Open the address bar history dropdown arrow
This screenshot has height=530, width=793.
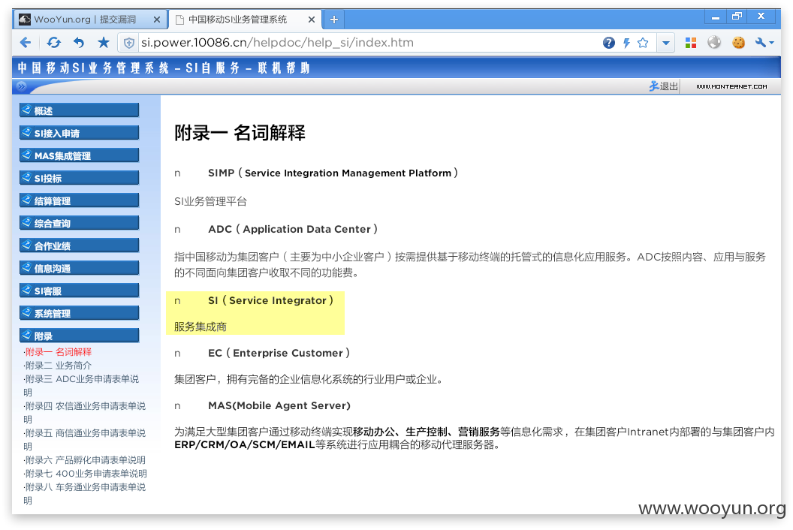(x=666, y=43)
